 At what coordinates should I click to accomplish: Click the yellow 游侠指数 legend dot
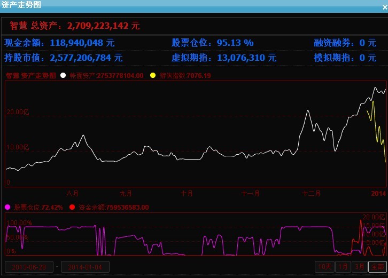(x=153, y=76)
